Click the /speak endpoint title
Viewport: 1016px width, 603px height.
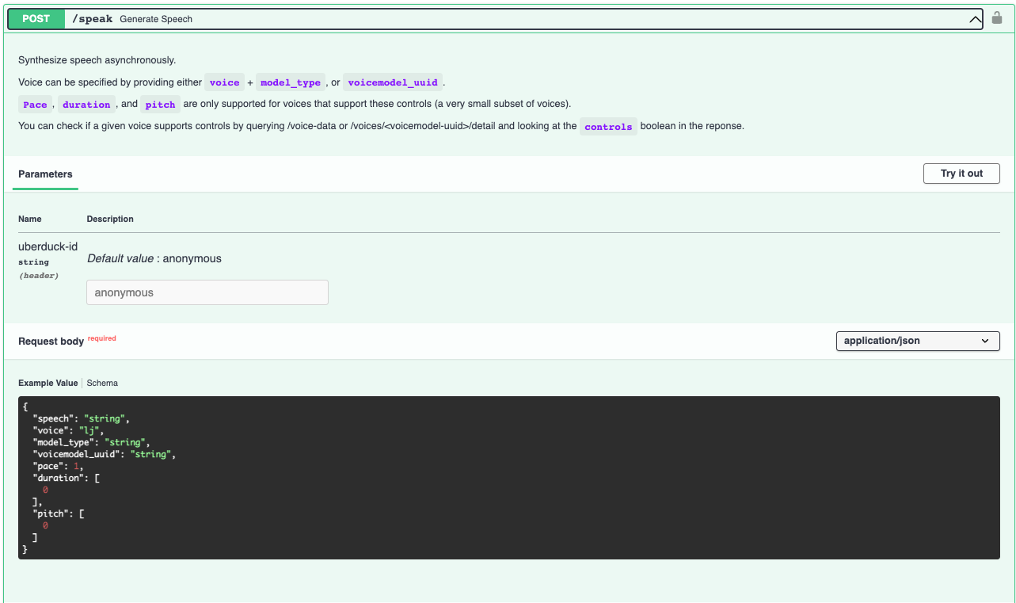pos(92,18)
